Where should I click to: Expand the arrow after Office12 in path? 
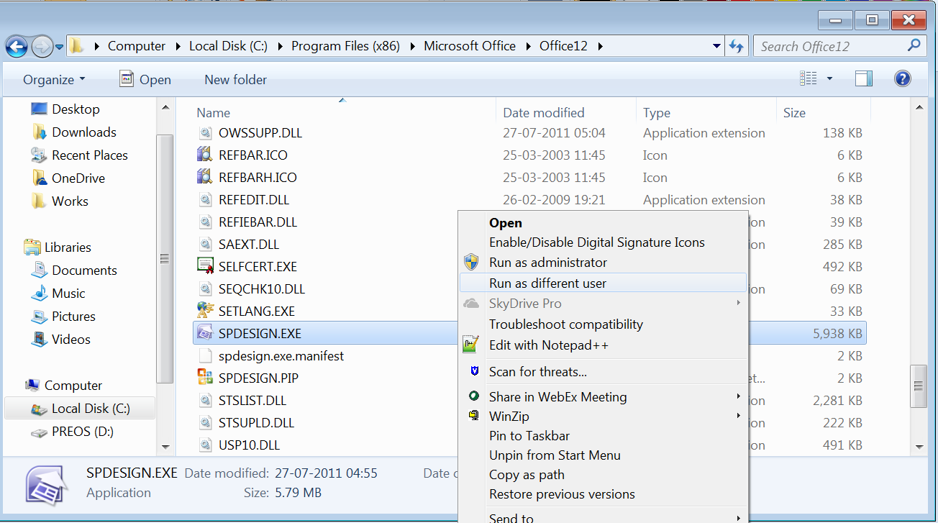click(600, 46)
